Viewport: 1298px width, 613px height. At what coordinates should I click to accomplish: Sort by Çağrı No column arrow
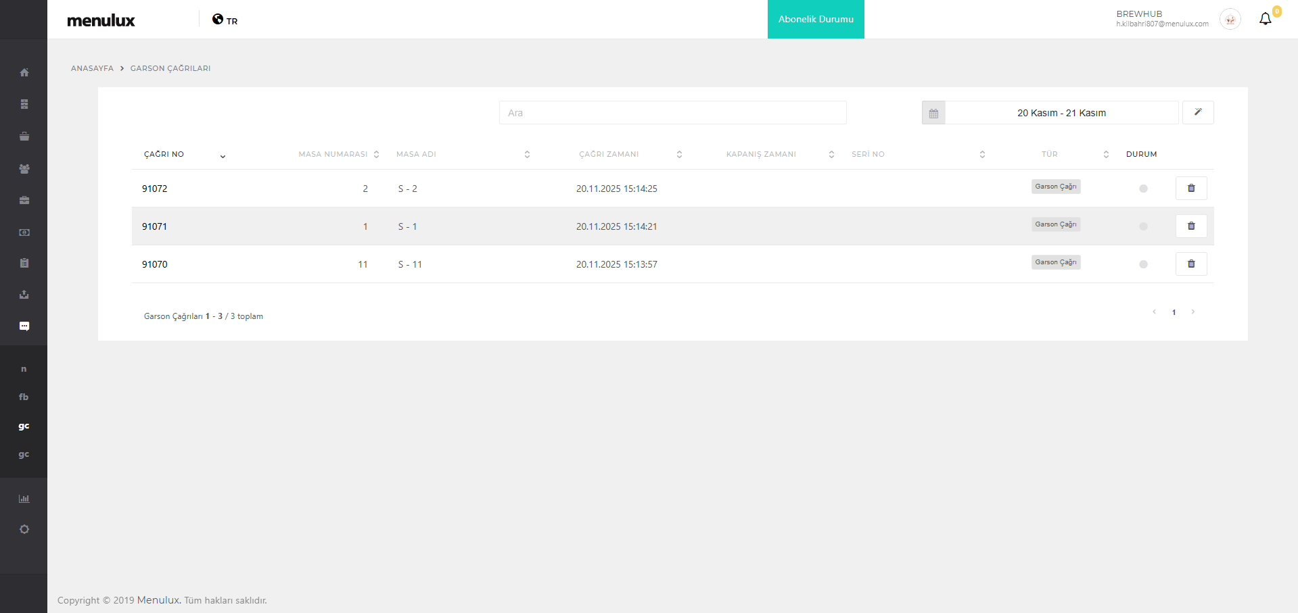223,156
